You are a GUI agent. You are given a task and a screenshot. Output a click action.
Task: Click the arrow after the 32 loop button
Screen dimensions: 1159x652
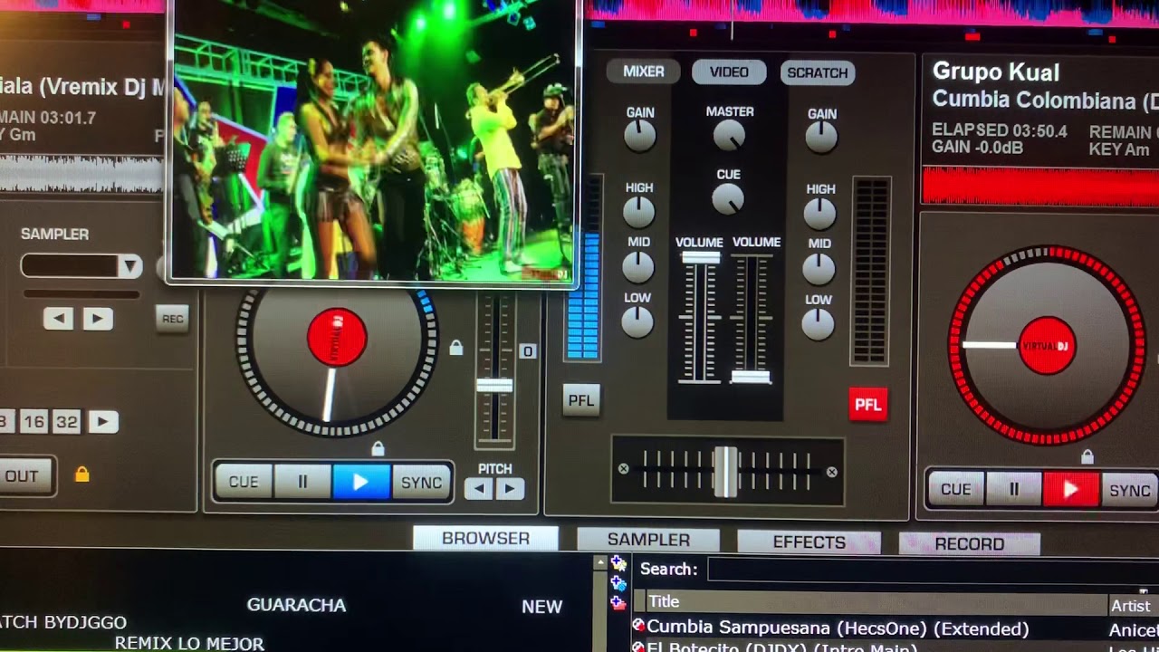(x=103, y=421)
